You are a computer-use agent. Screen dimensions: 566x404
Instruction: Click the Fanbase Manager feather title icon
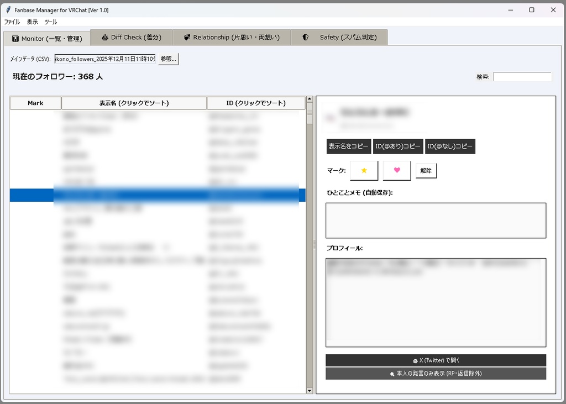(8, 10)
